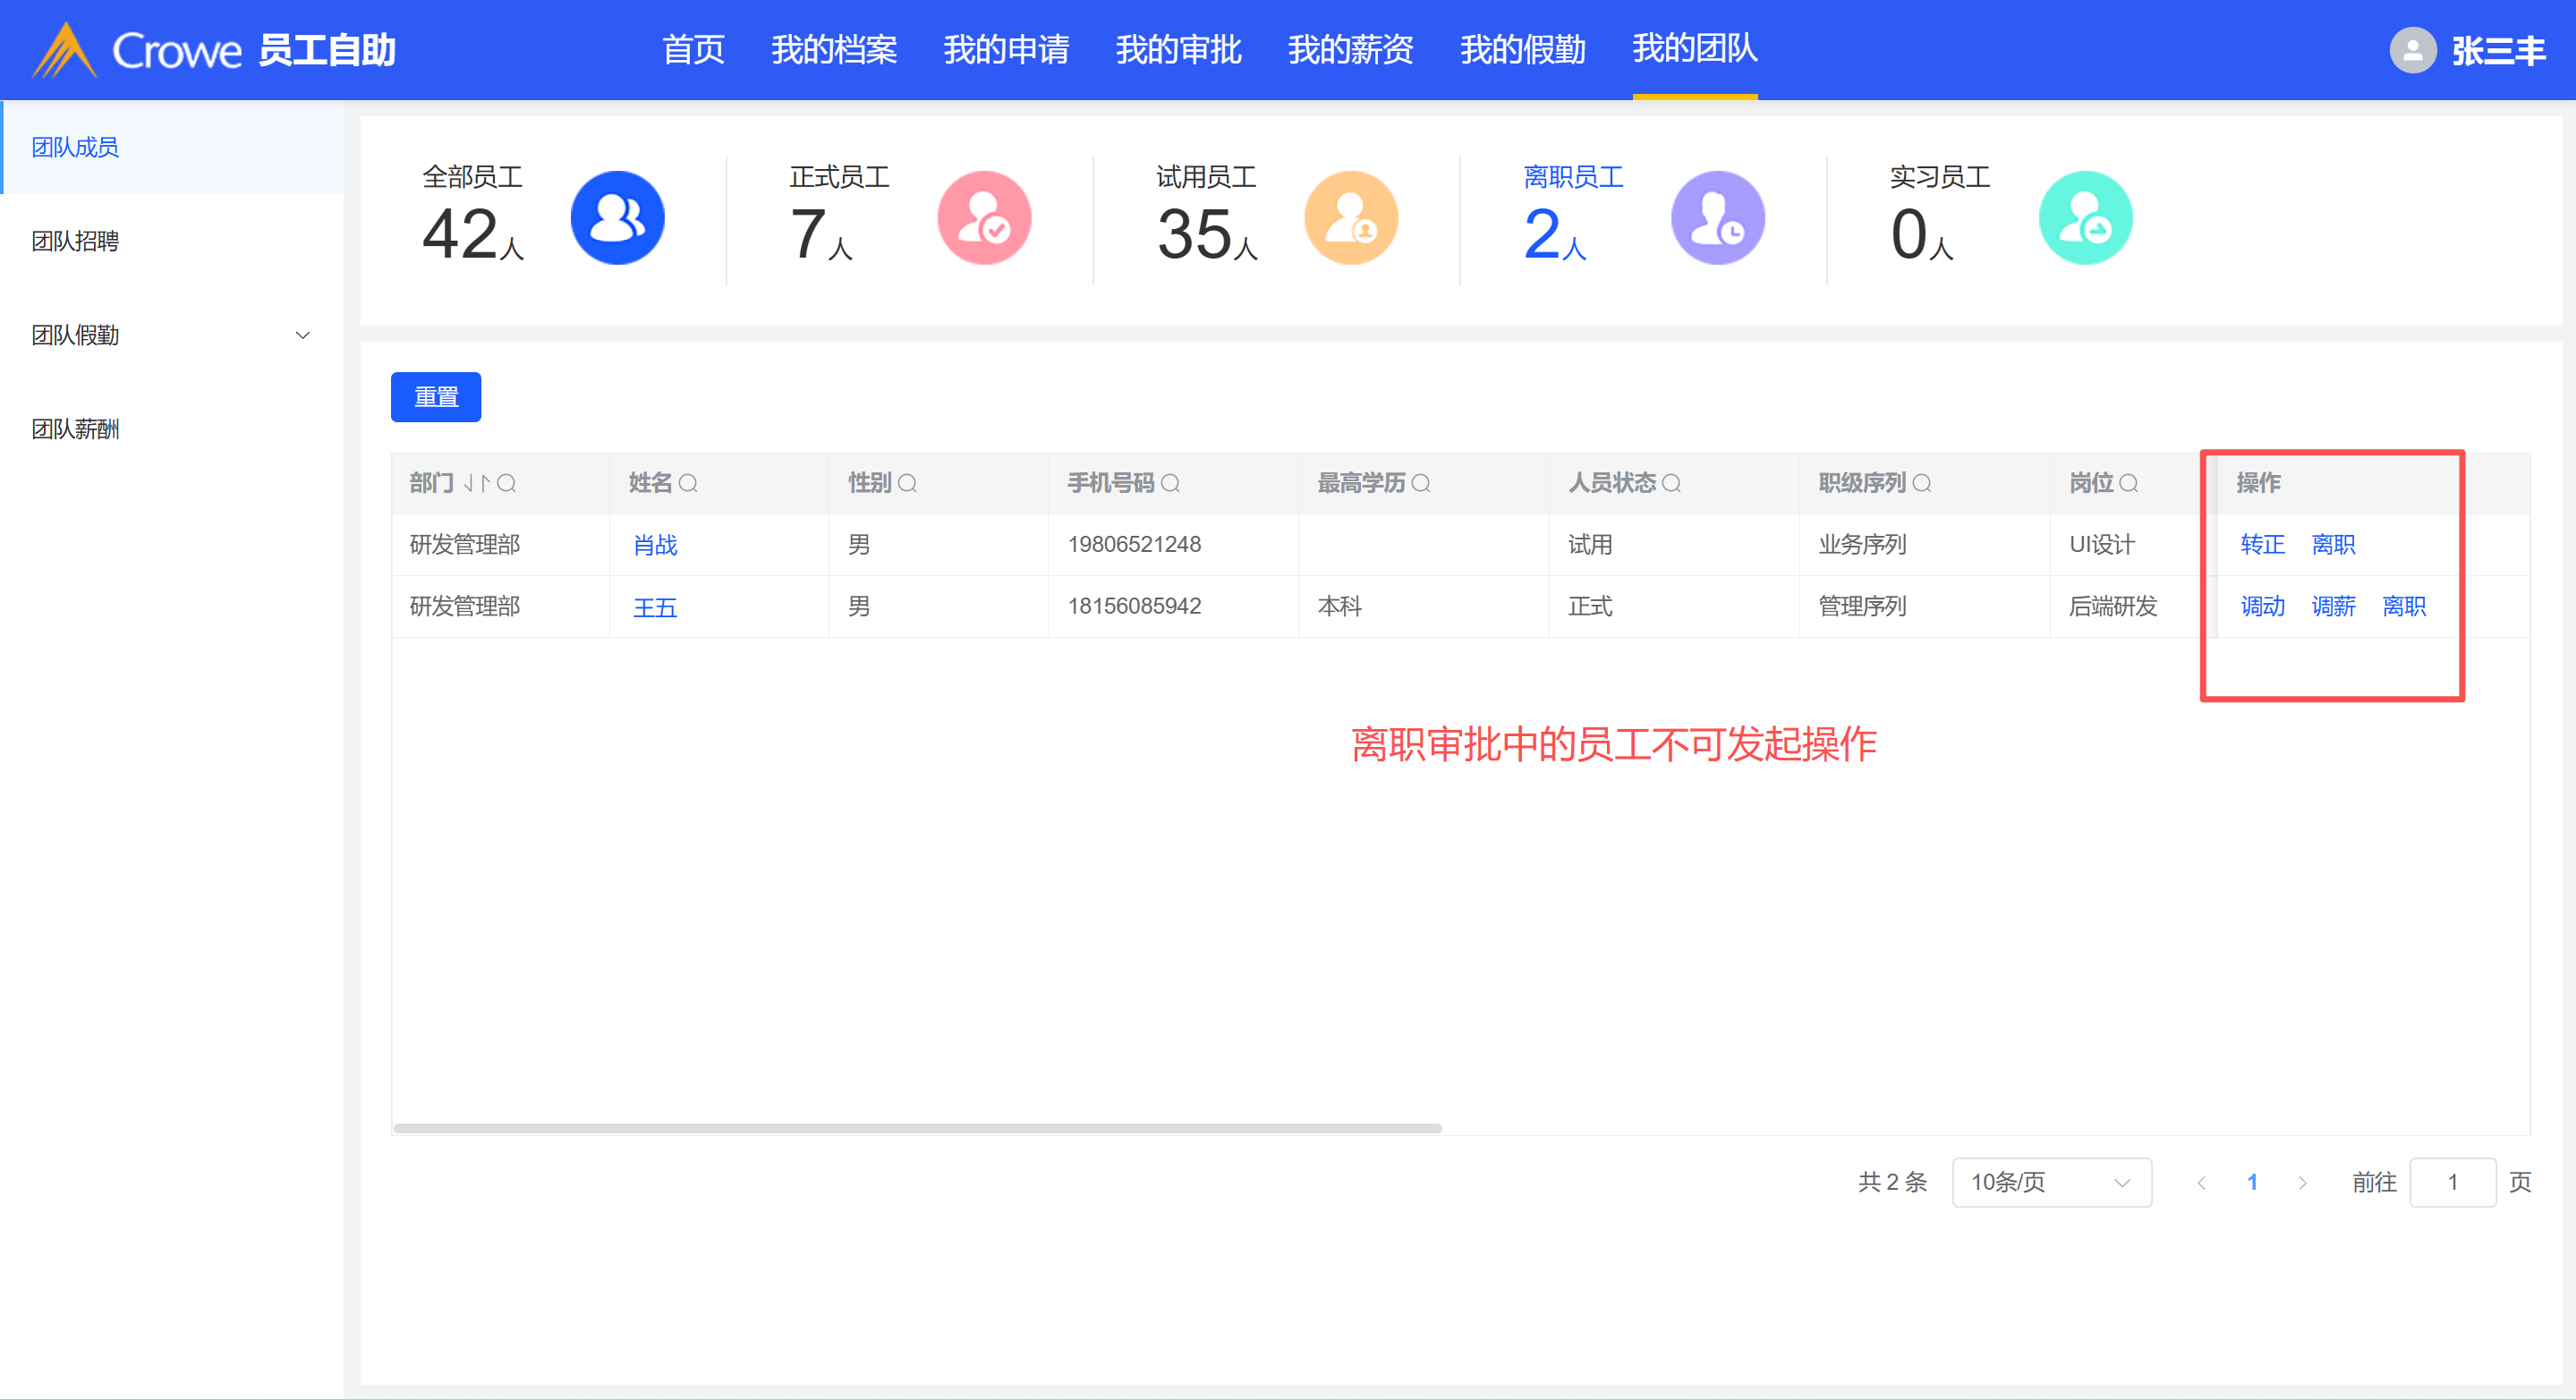
Task: Open the 10条/页 page size dropdown
Action: tap(2050, 1182)
